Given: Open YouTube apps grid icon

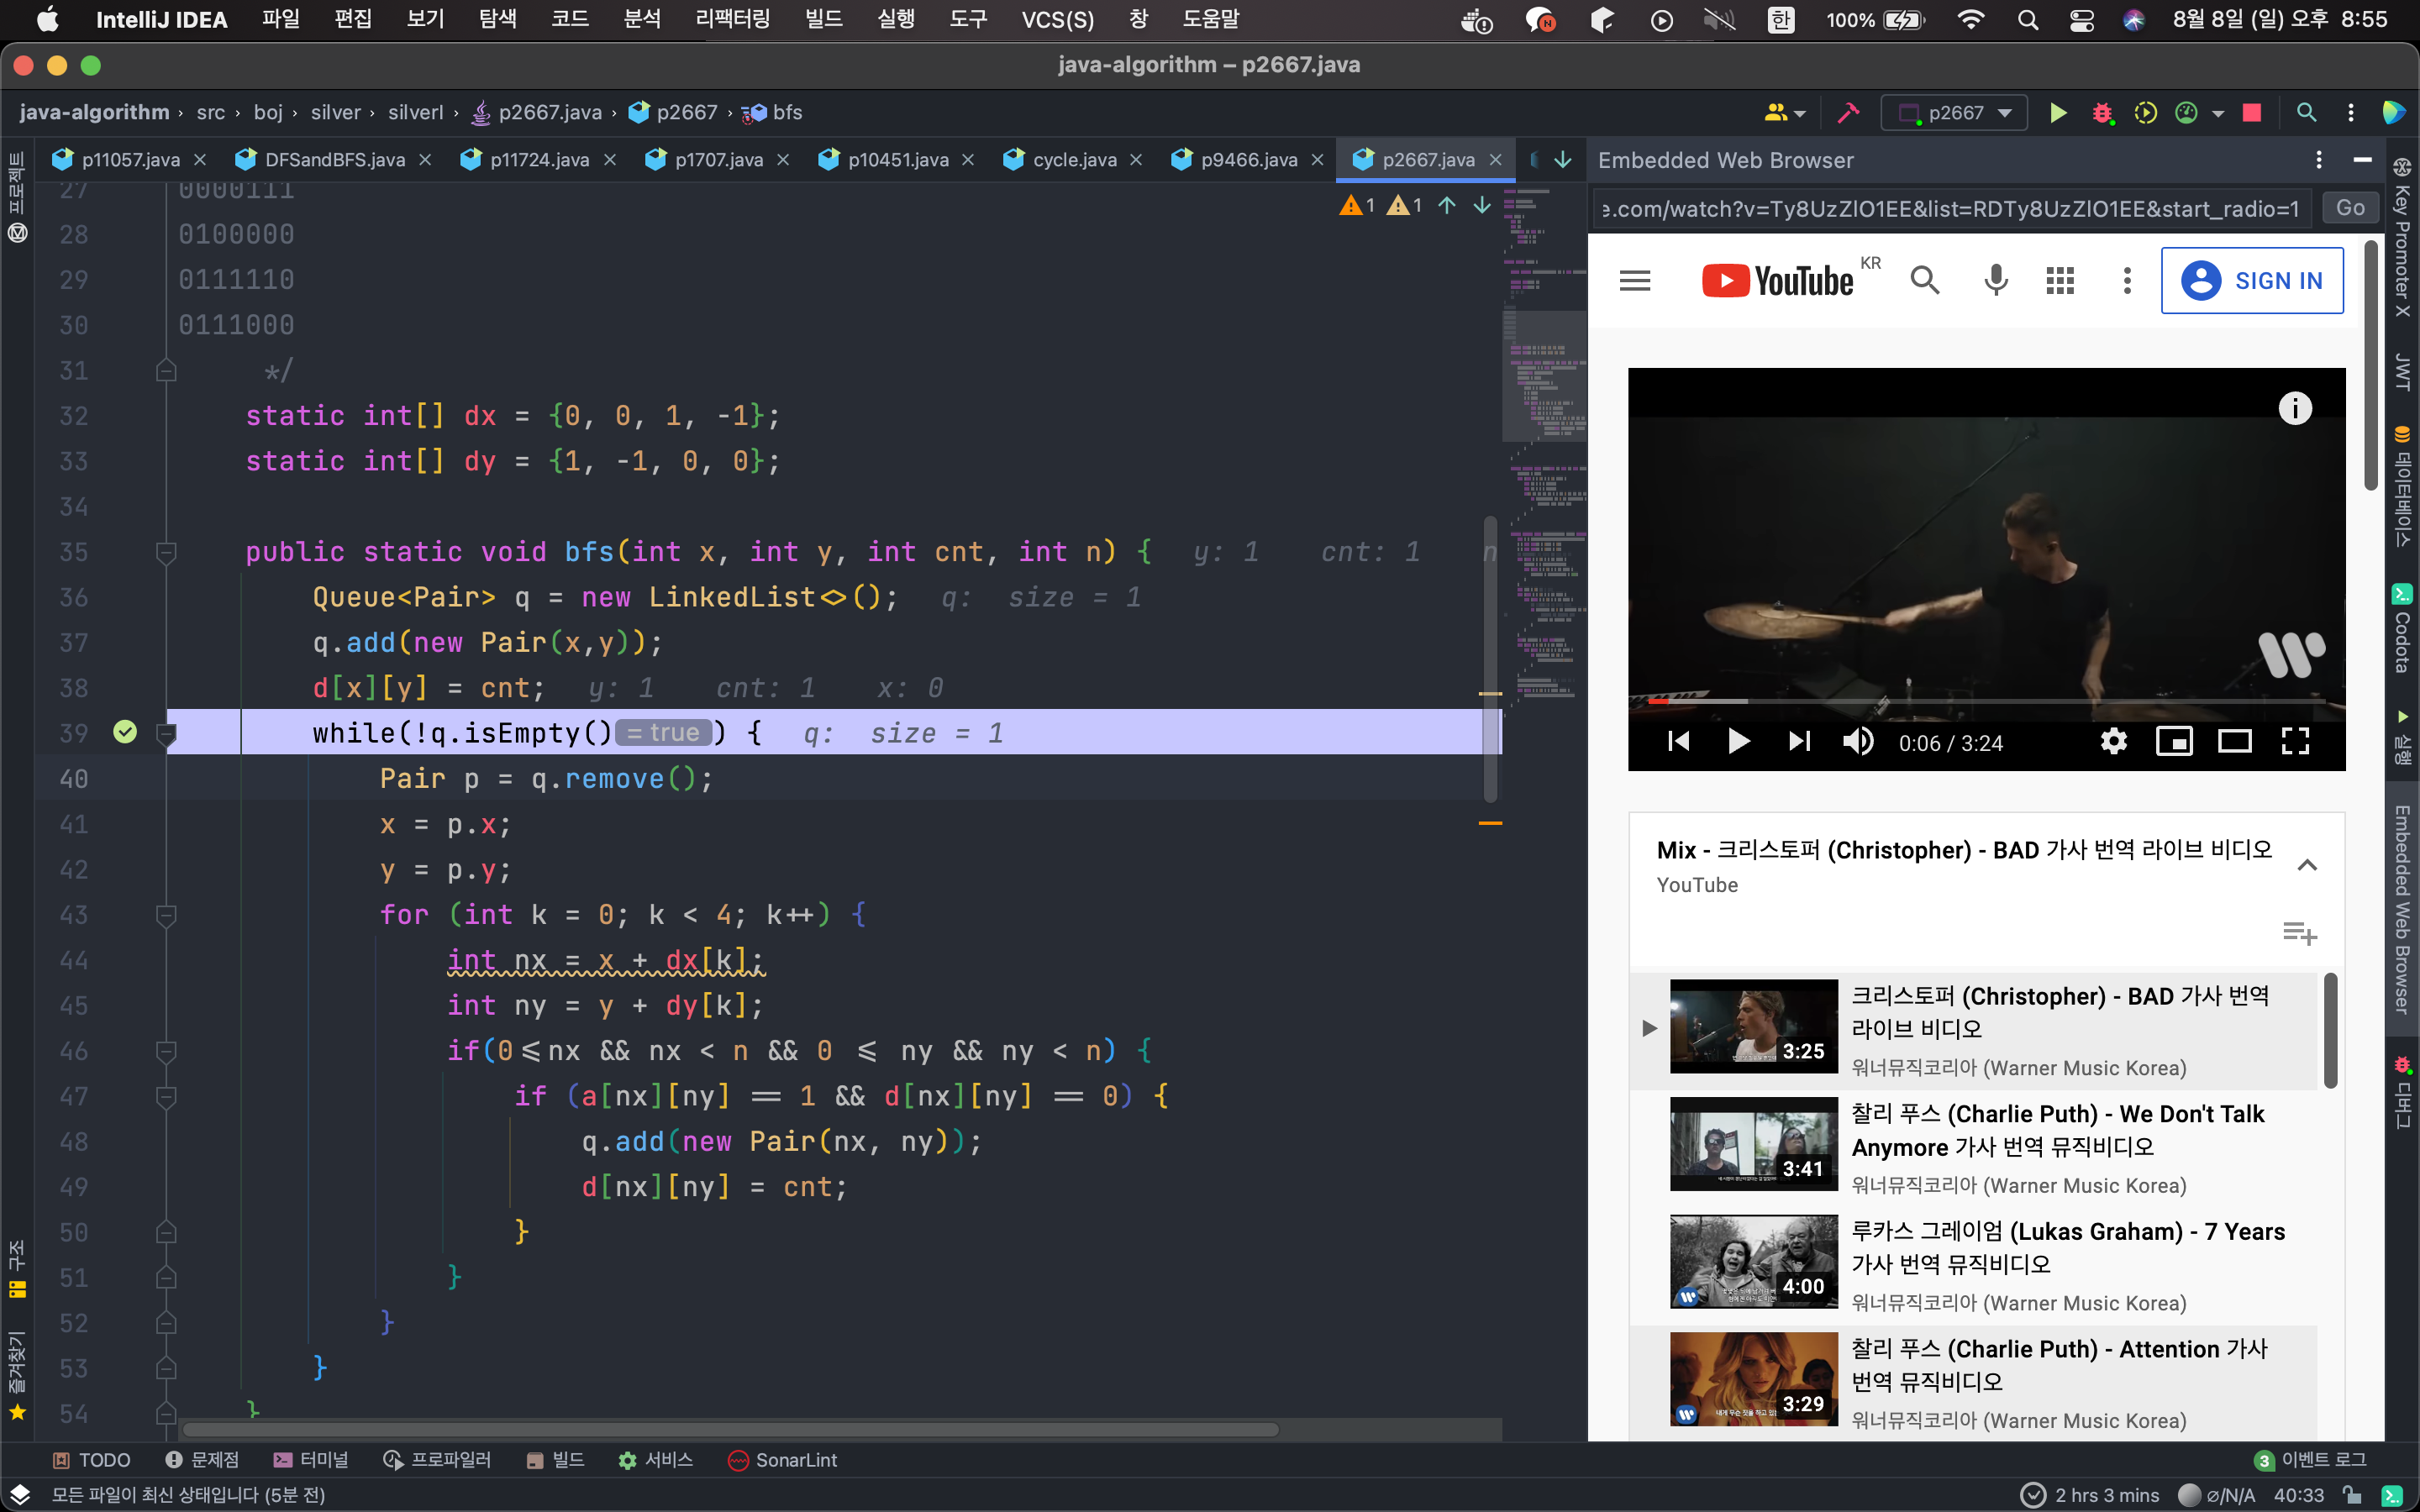Looking at the screenshot, I should point(2060,281).
